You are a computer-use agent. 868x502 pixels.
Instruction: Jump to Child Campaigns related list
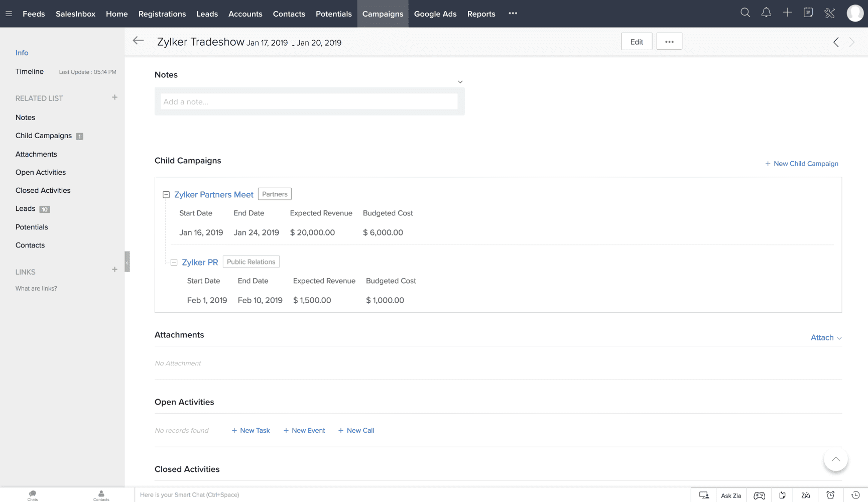44,136
